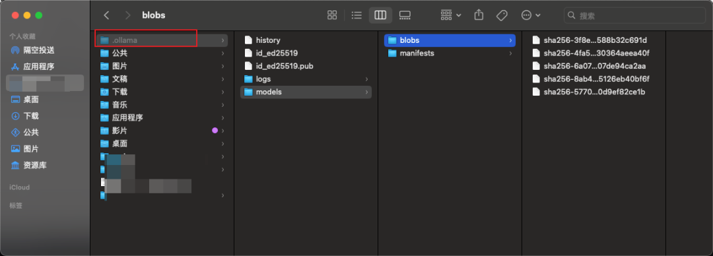Click the Tags toolbar icon
This screenshot has height=256, width=713.
coord(502,15)
